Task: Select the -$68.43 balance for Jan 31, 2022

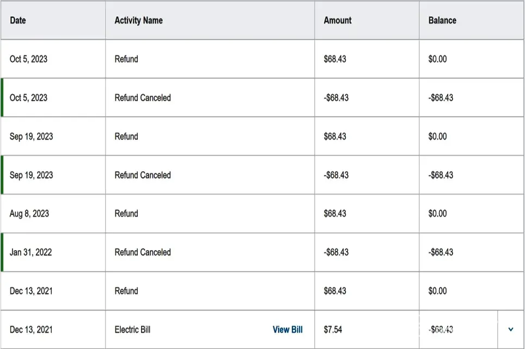Action: (x=441, y=252)
